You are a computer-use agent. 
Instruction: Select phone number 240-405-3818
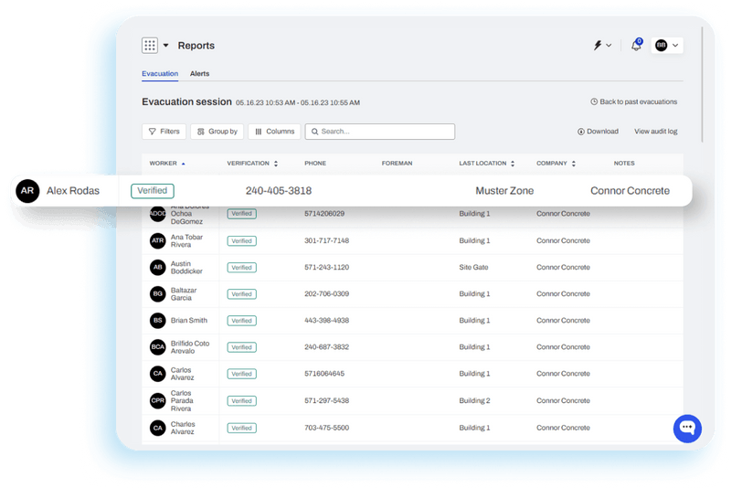click(x=279, y=191)
